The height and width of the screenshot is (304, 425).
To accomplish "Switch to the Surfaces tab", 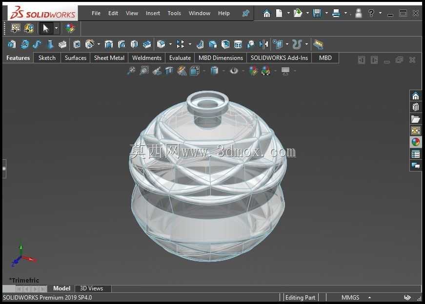I will click(x=75, y=58).
